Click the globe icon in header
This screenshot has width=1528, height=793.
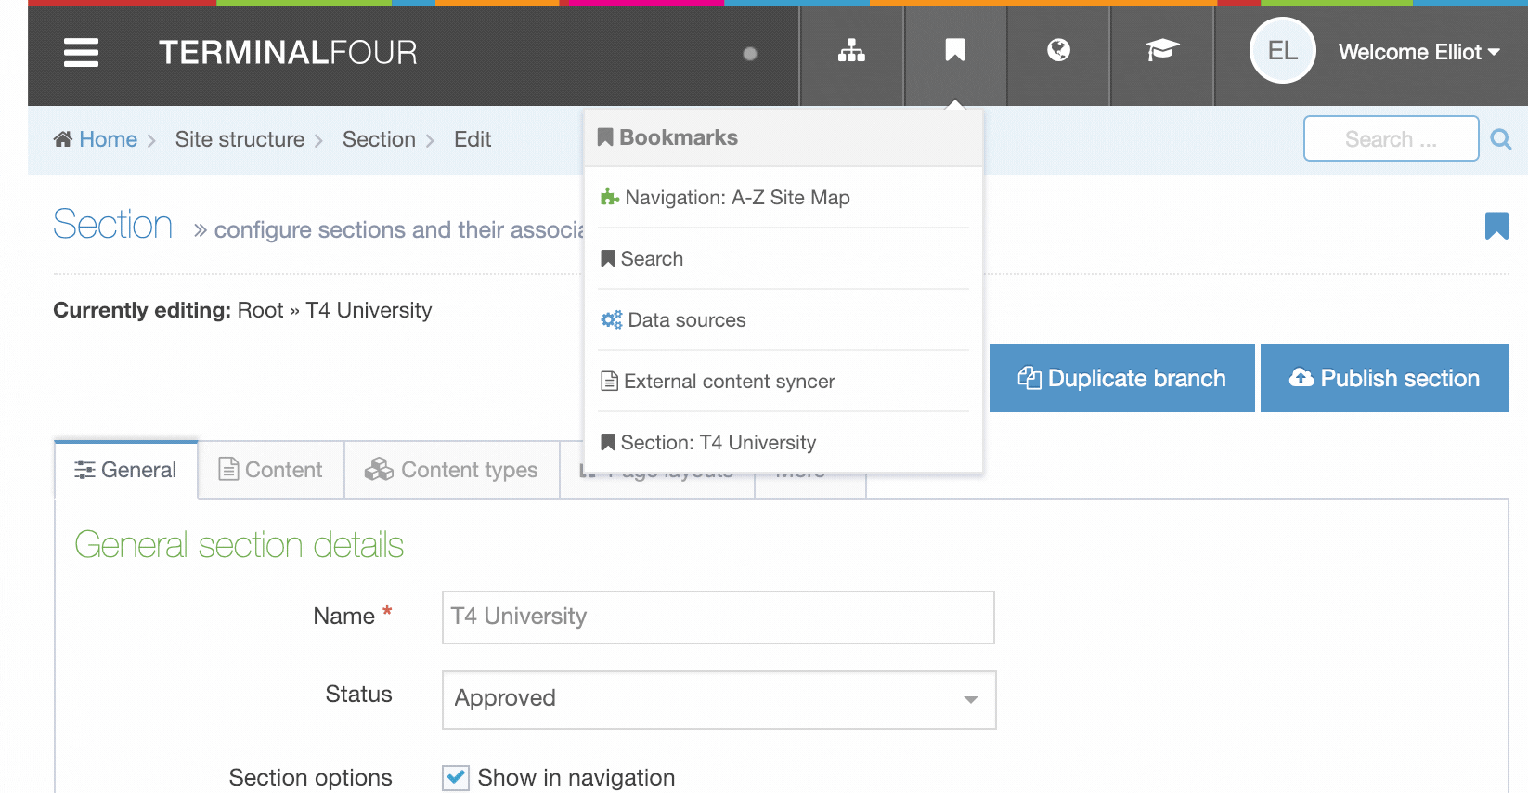[x=1058, y=51]
